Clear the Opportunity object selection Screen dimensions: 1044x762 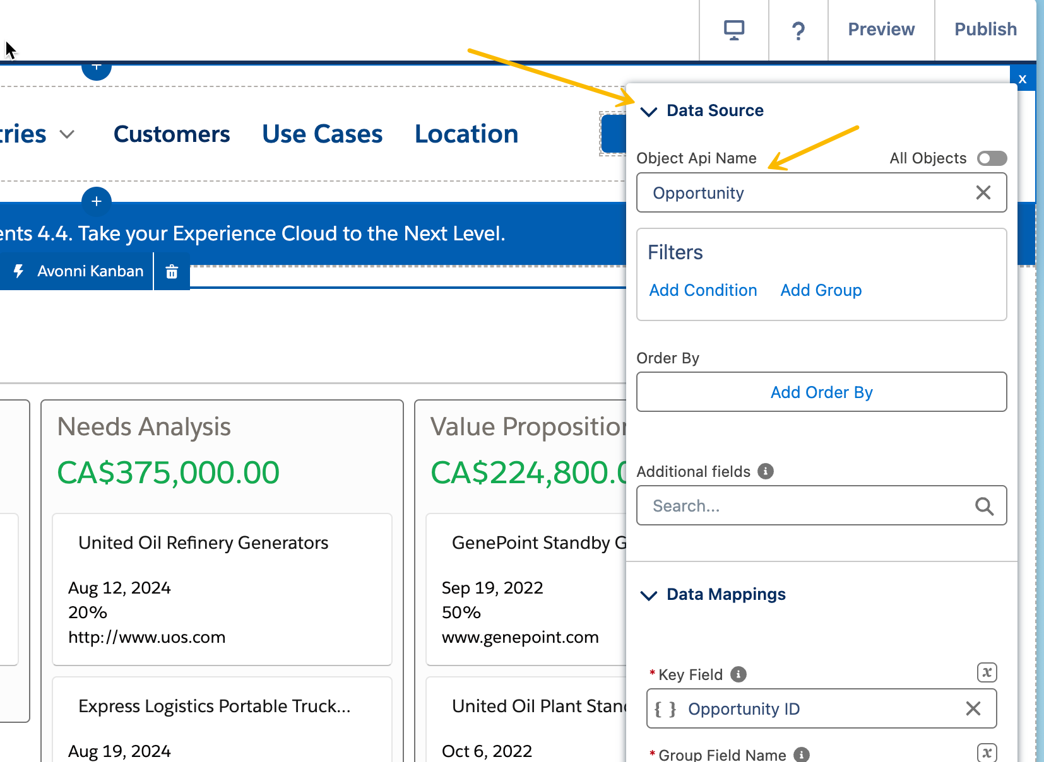(x=983, y=192)
